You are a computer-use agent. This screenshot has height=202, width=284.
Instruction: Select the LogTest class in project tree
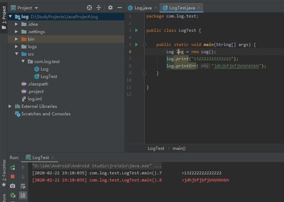pos(46,76)
